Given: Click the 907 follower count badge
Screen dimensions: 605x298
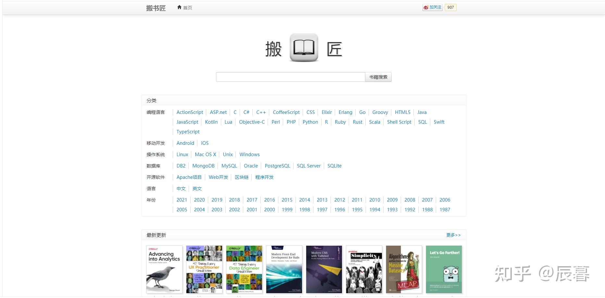Looking at the screenshot, I should pyautogui.click(x=450, y=7).
